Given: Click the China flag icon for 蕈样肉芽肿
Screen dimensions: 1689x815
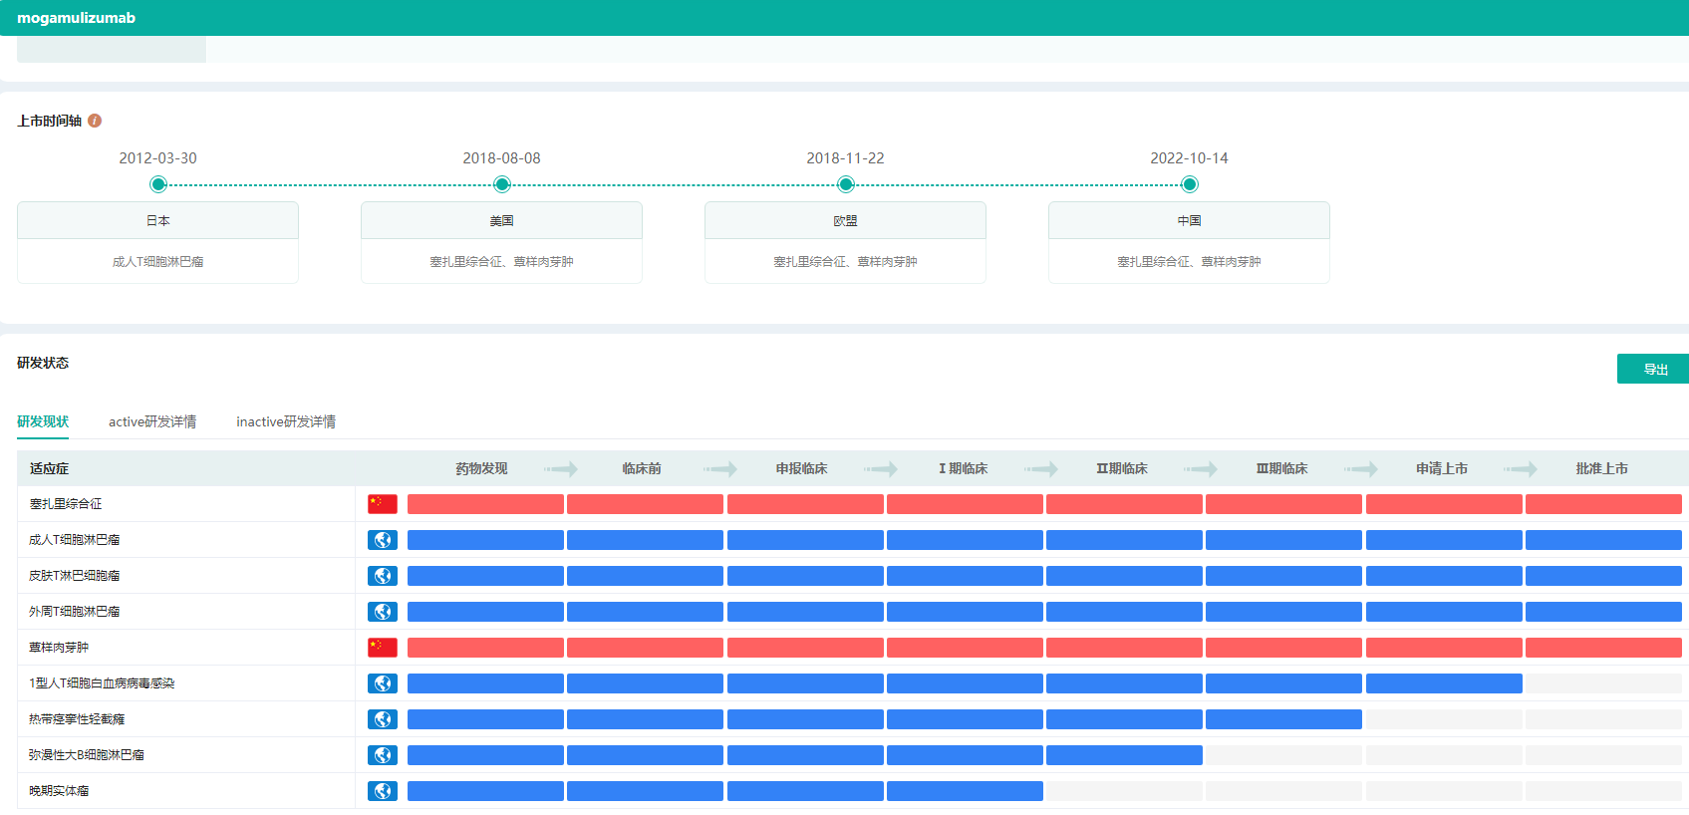Looking at the screenshot, I should pyautogui.click(x=383, y=648).
